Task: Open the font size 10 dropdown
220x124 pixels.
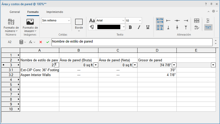Action: click(x=133, y=20)
